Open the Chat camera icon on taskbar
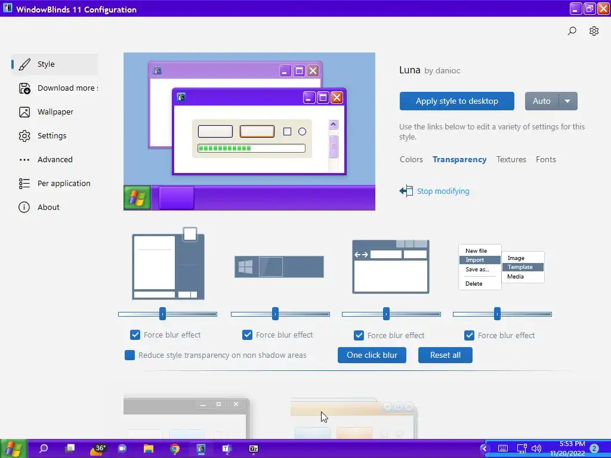This screenshot has width=611, height=458. click(x=122, y=448)
